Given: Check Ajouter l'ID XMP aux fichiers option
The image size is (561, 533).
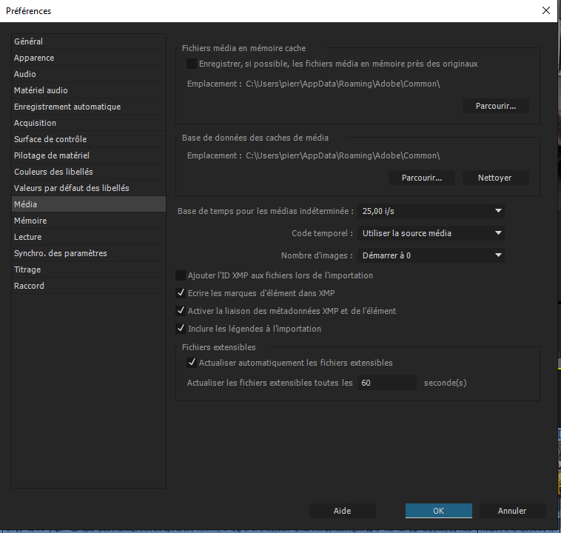Looking at the screenshot, I should [180, 275].
